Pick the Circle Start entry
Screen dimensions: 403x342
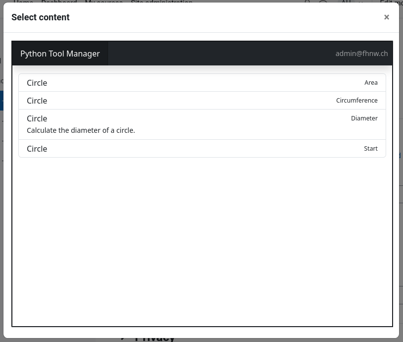coord(202,149)
